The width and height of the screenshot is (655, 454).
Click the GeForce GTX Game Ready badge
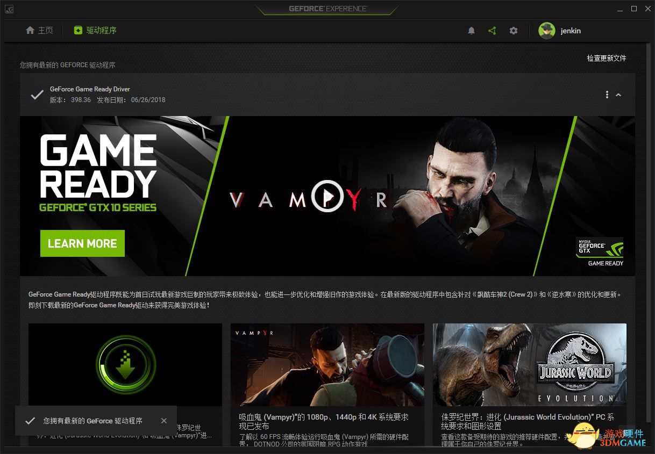coord(600,252)
